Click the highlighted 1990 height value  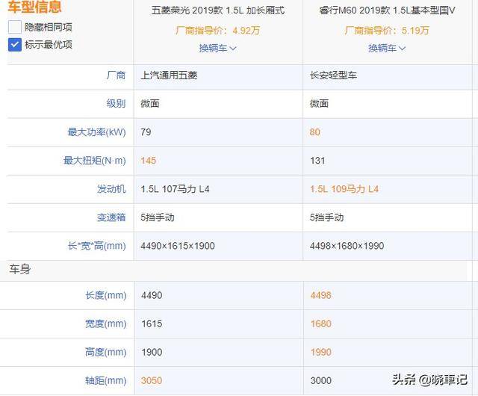point(321,352)
